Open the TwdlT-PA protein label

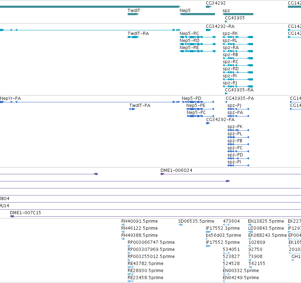[x=140, y=105]
